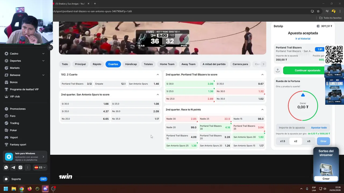The width and height of the screenshot is (344, 193).
Task: Open Promociones in the sidebar
Action: (x=17, y=109)
